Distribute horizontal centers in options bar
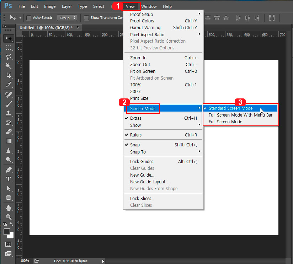 click(x=247, y=18)
